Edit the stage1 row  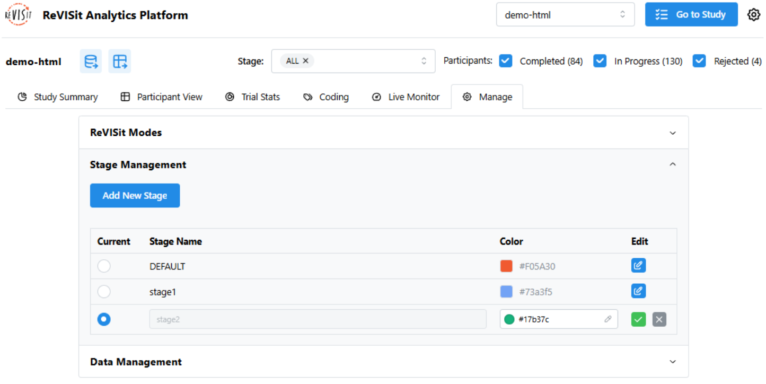[638, 291]
